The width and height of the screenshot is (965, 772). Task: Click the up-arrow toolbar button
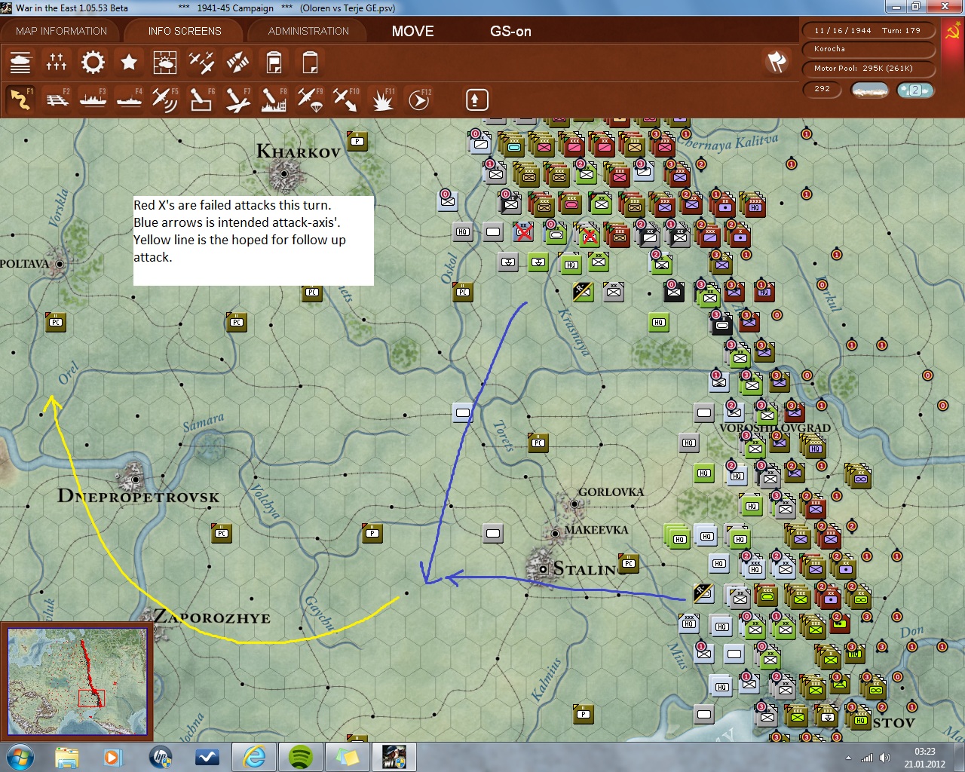click(x=476, y=100)
